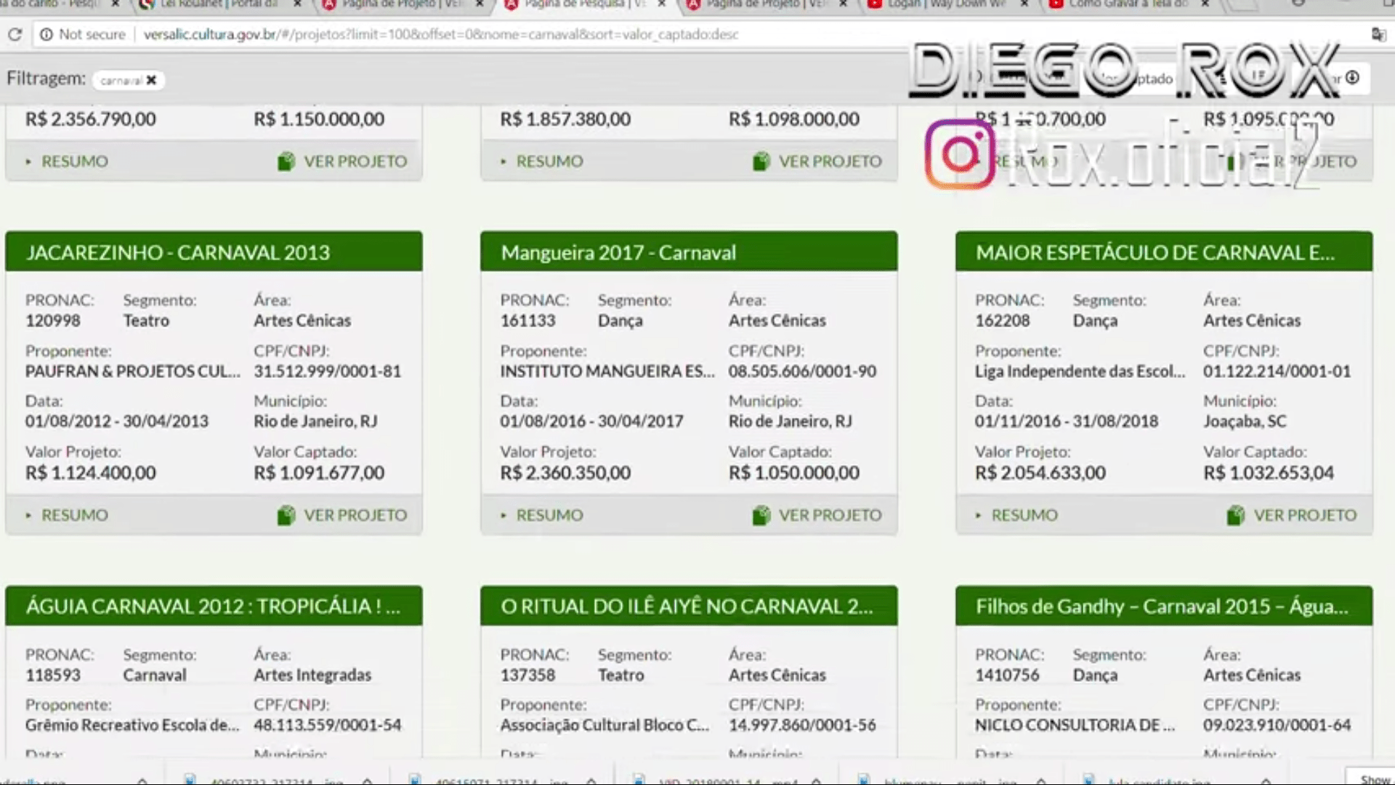
Task: Open VER PROJETO for Mangueira 2017 Carnaval
Action: [x=817, y=515]
